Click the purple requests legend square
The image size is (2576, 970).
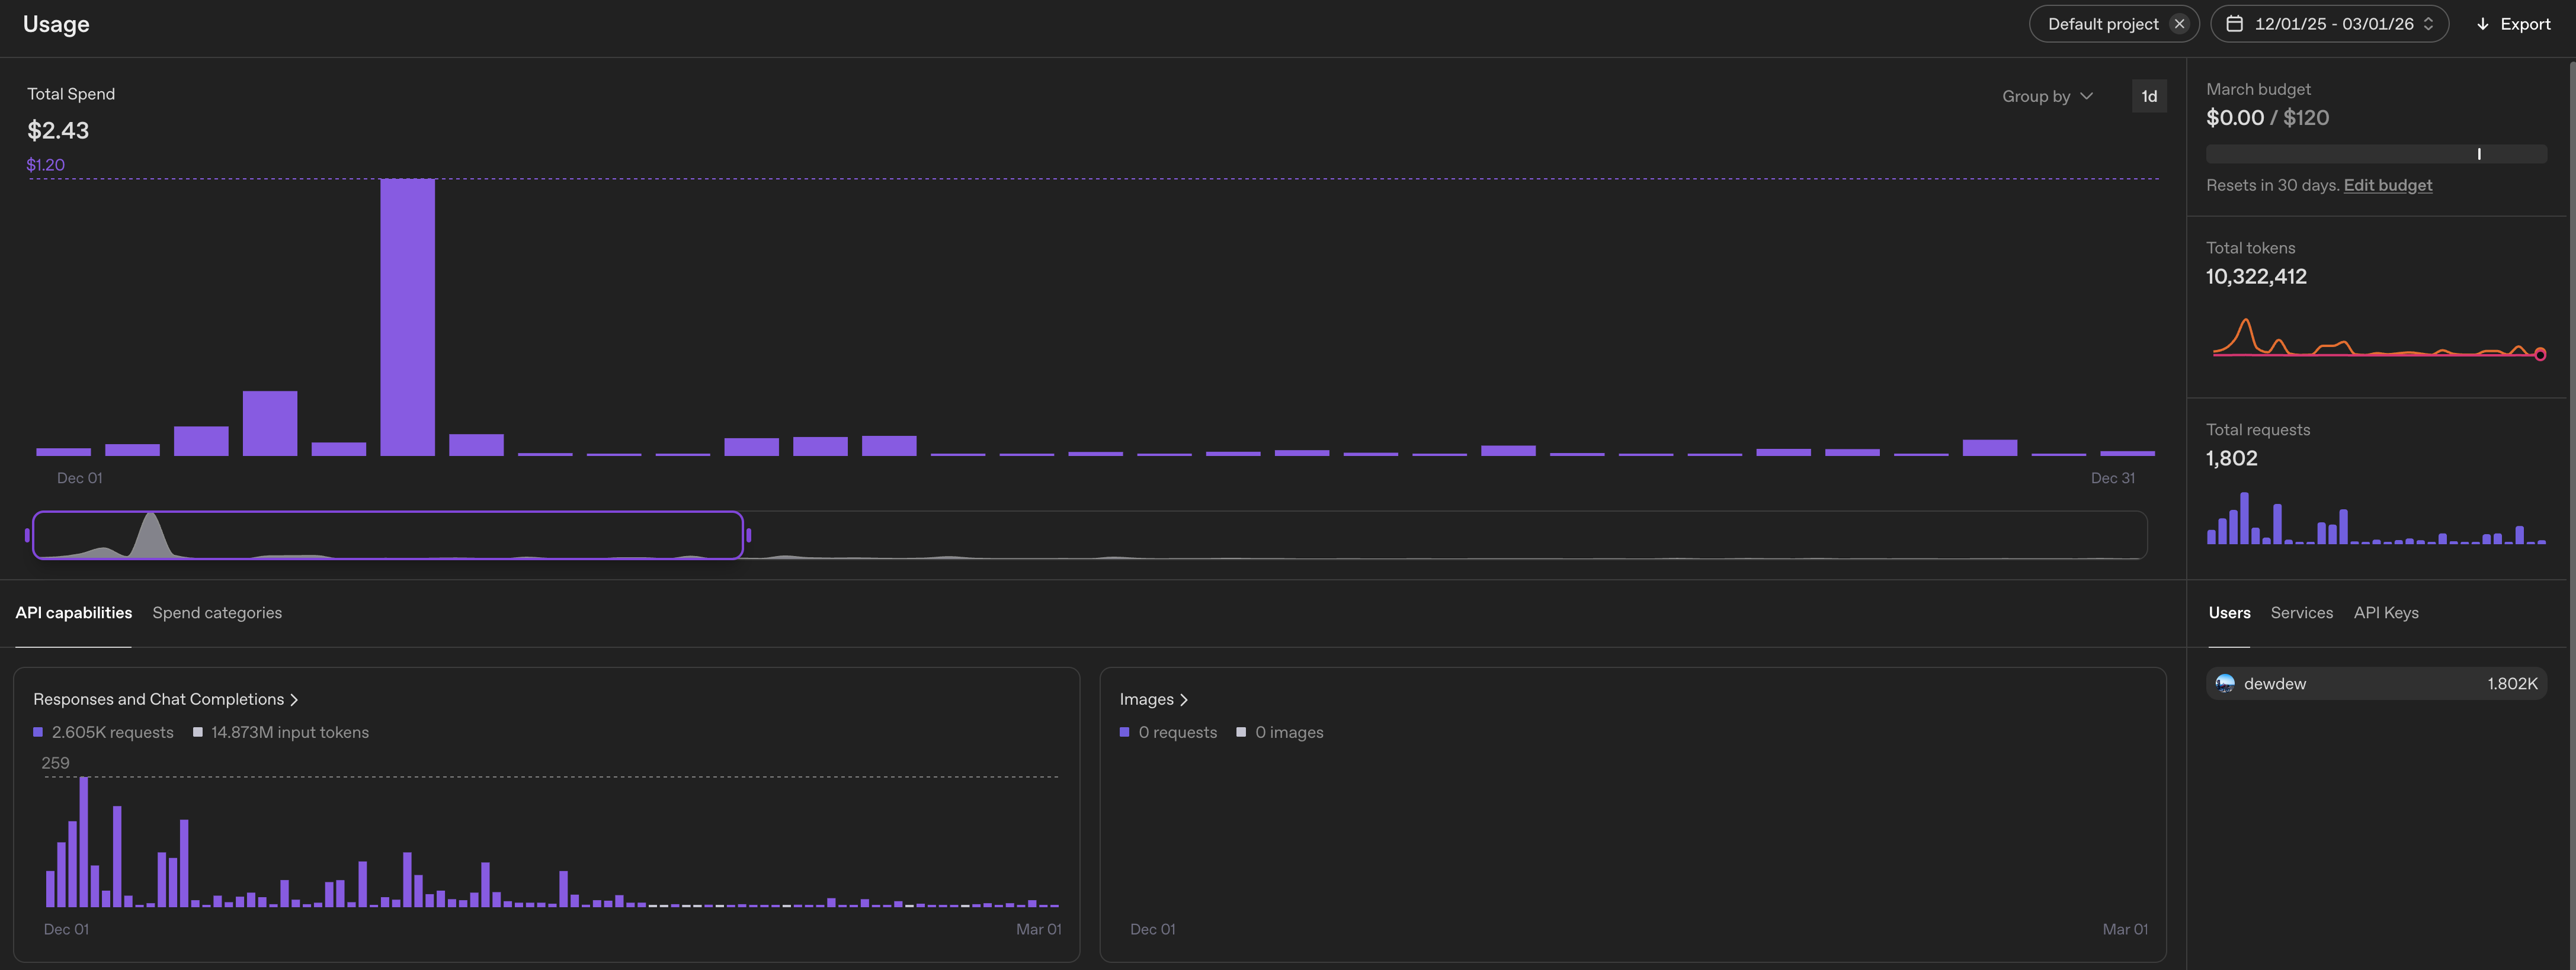coord(38,732)
